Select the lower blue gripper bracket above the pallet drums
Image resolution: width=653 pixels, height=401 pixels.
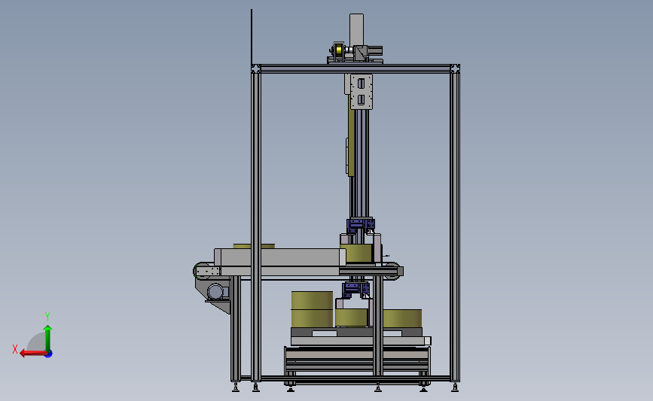(355, 290)
